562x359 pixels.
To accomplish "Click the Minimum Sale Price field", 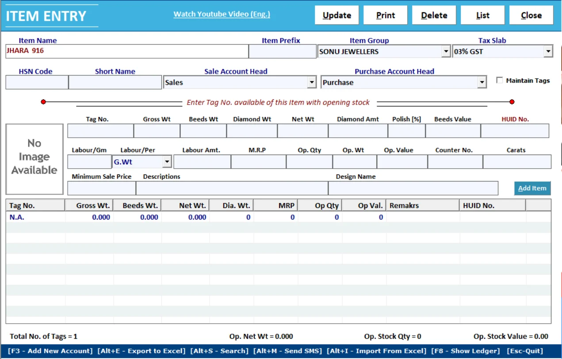I will [x=102, y=188].
